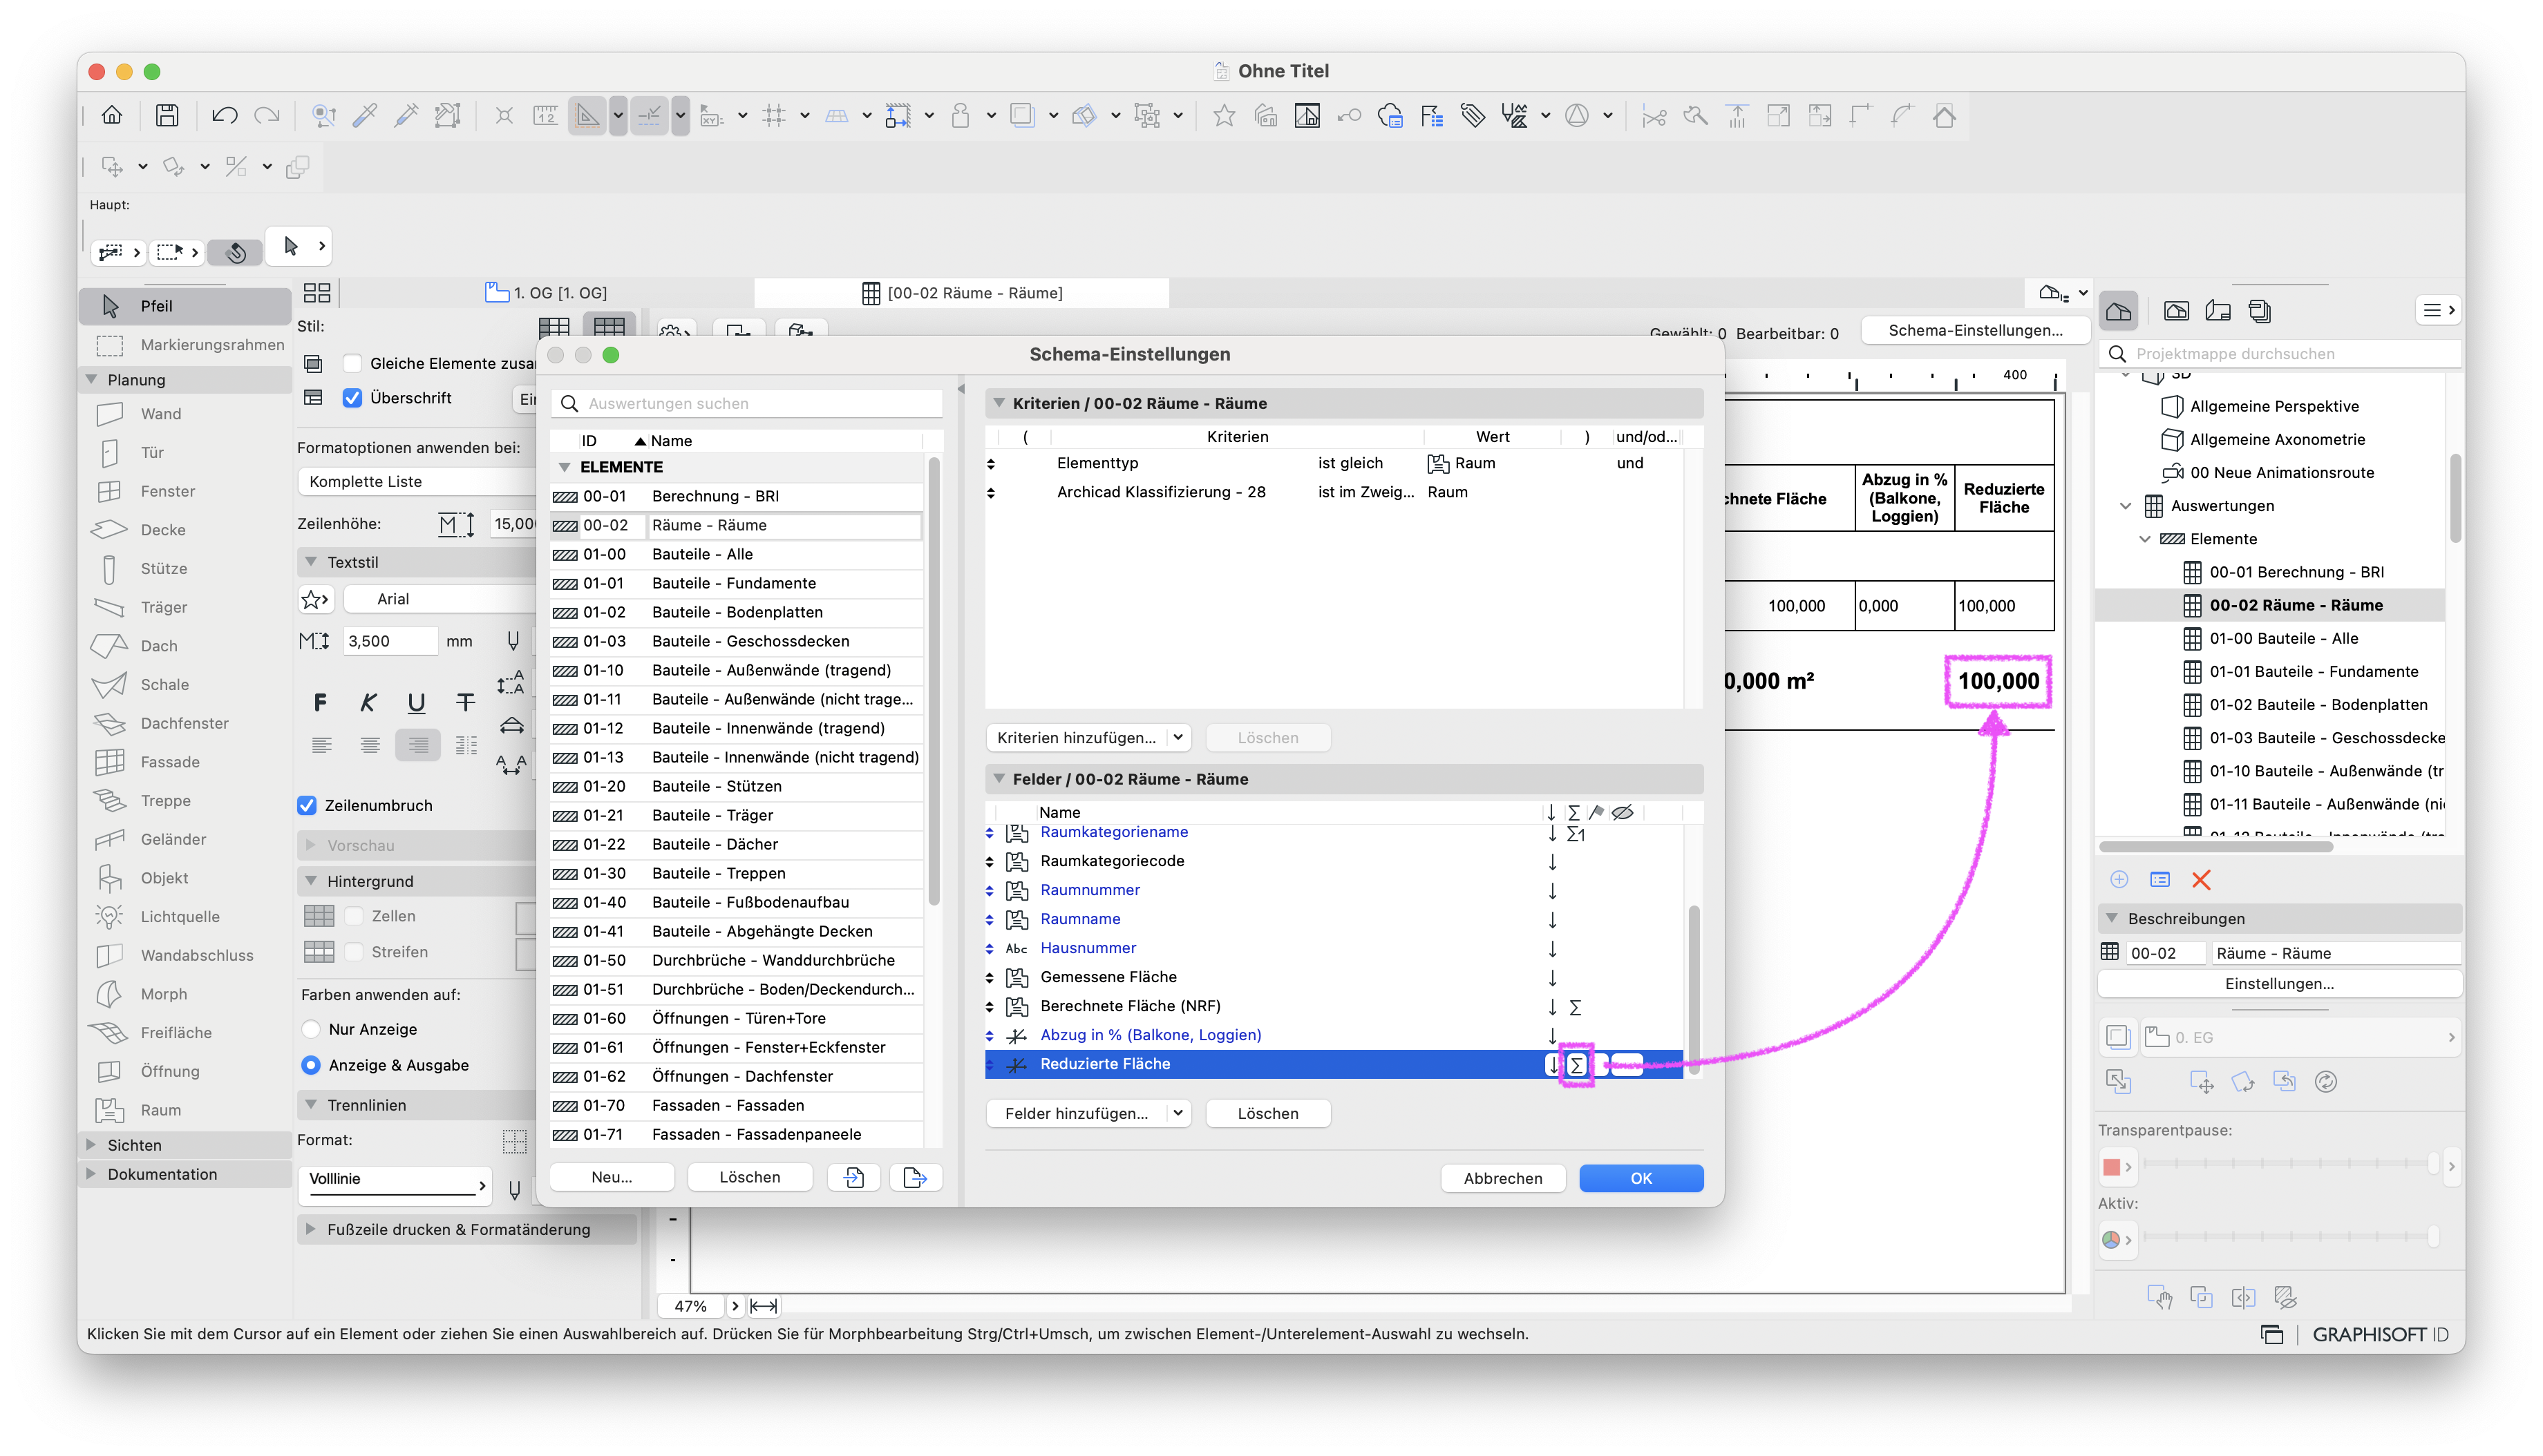Click Löschen below the schema list
Screen dimensions: 2543x1456
749,1178
